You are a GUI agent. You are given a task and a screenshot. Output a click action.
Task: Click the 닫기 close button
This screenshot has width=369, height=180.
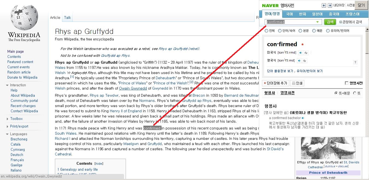(x=361, y=5)
